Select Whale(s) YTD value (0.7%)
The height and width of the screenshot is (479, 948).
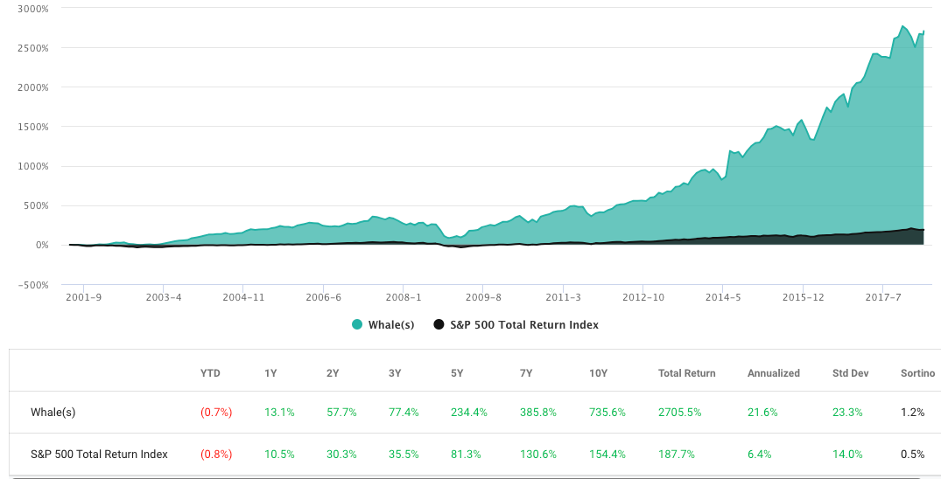216,412
